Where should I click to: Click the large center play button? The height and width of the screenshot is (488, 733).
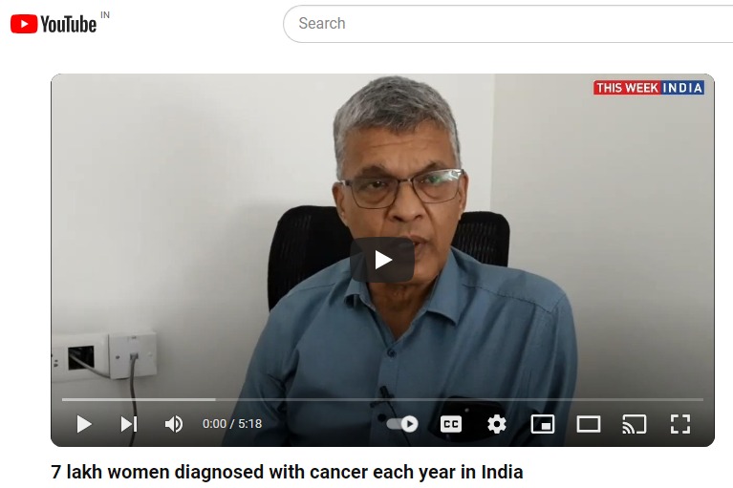point(382,260)
